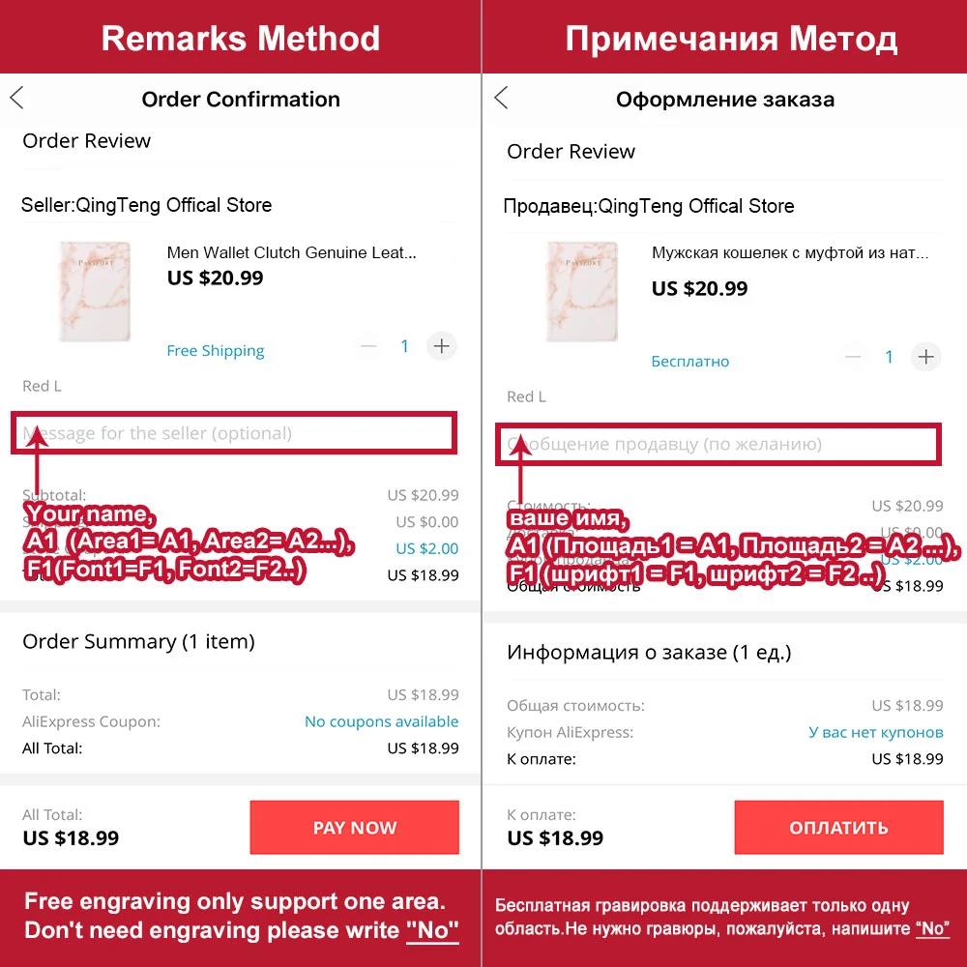Tap back arrow on Order Confirmation screen
The image size is (967, 967).
(x=17, y=98)
